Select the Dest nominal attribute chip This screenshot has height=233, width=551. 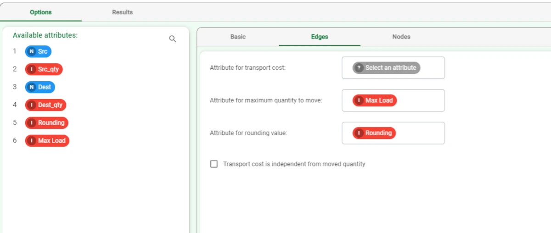[x=40, y=87]
